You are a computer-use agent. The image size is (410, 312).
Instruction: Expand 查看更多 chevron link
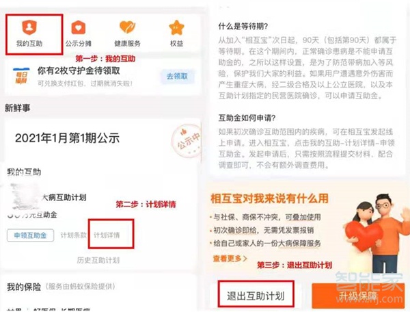pos(230,259)
